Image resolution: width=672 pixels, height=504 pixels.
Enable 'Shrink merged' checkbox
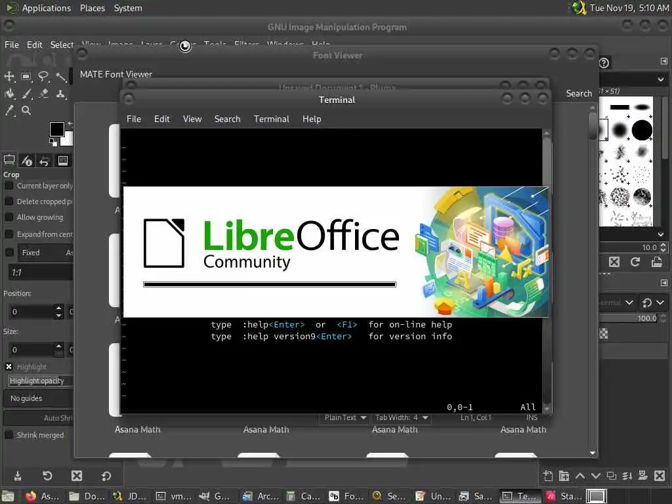pyautogui.click(x=9, y=435)
